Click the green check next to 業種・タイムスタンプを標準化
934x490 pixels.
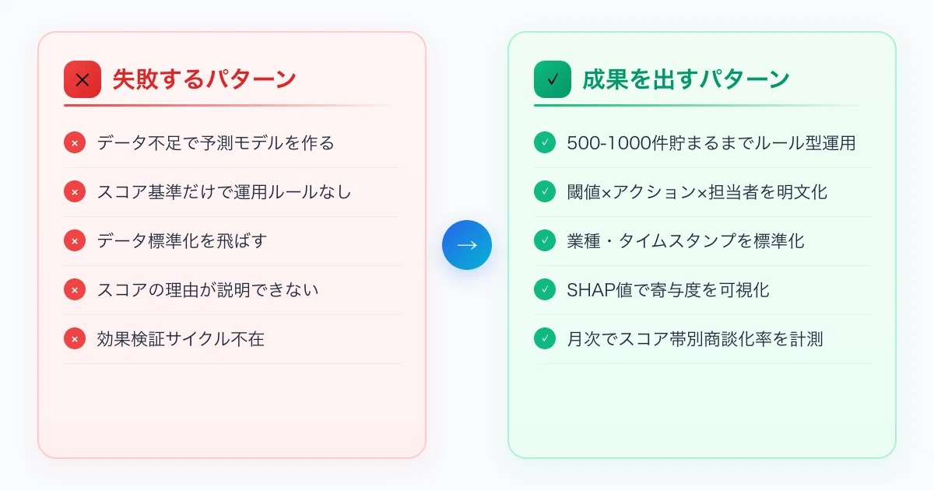pos(545,241)
